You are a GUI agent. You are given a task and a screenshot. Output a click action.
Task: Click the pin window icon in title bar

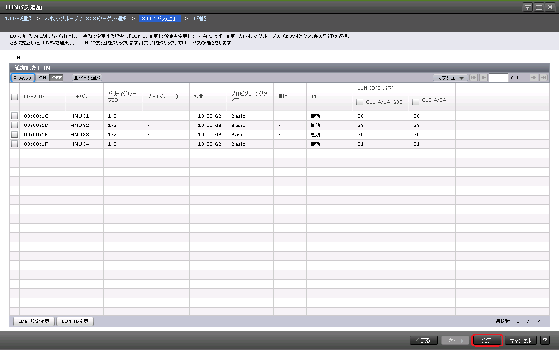click(x=528, y=7)
